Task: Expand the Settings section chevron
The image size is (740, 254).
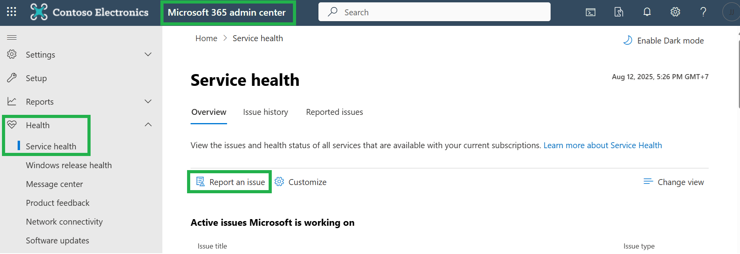Action: point(148,54)
